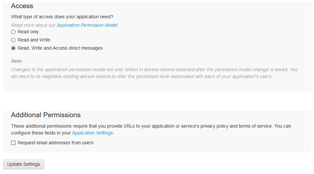Viewport: 314px width, 174px height.
Task: Select the Read only radio button
Action: point(13,32)
